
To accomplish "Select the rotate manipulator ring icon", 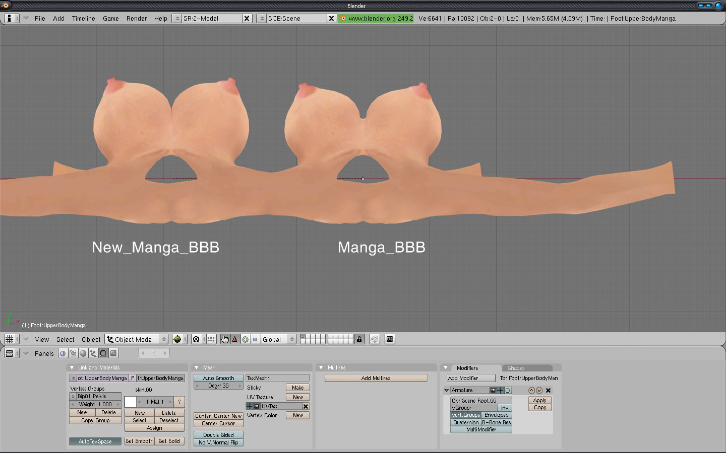I will tap(245, 339).
